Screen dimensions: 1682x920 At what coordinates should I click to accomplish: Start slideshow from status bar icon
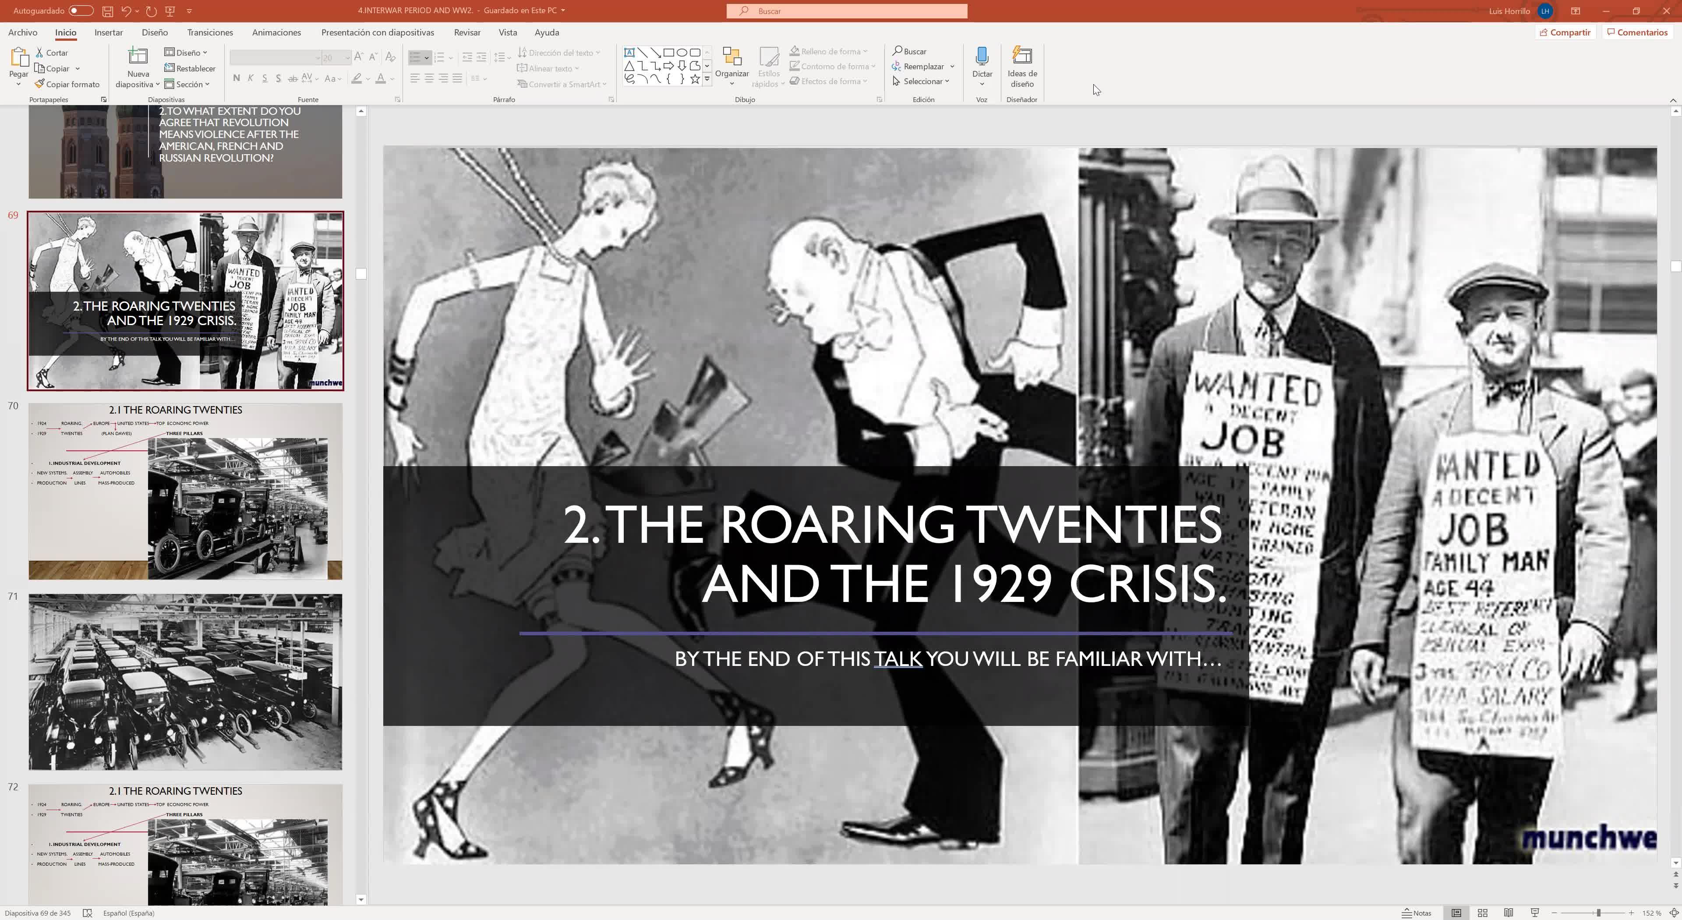[x=1535, y=913]
